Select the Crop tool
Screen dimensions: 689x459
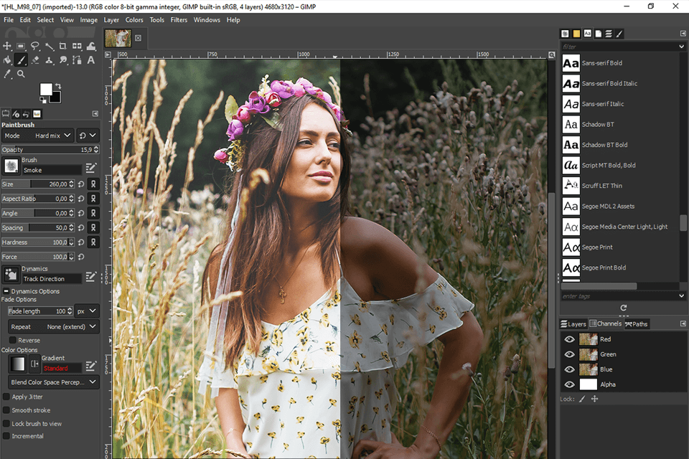[x=62, y=47]
